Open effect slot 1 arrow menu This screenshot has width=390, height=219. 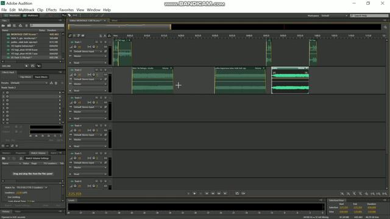pyautogui.click(x=60, y=92)
